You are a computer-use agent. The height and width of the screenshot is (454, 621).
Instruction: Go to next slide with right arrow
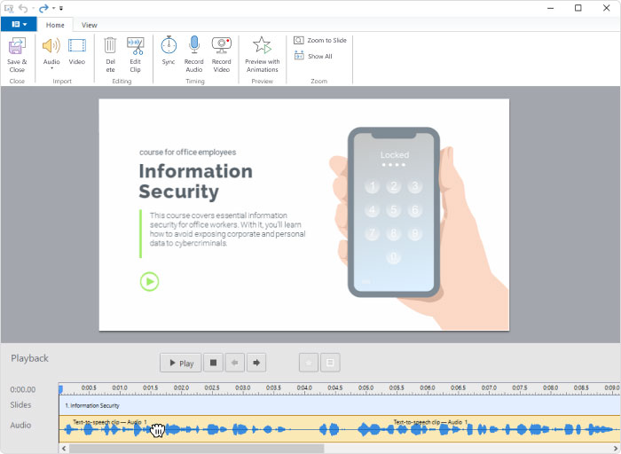point(257,363)
